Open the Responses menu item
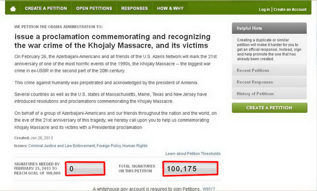Viewport: 317px width, 191px height. point(134,8)
